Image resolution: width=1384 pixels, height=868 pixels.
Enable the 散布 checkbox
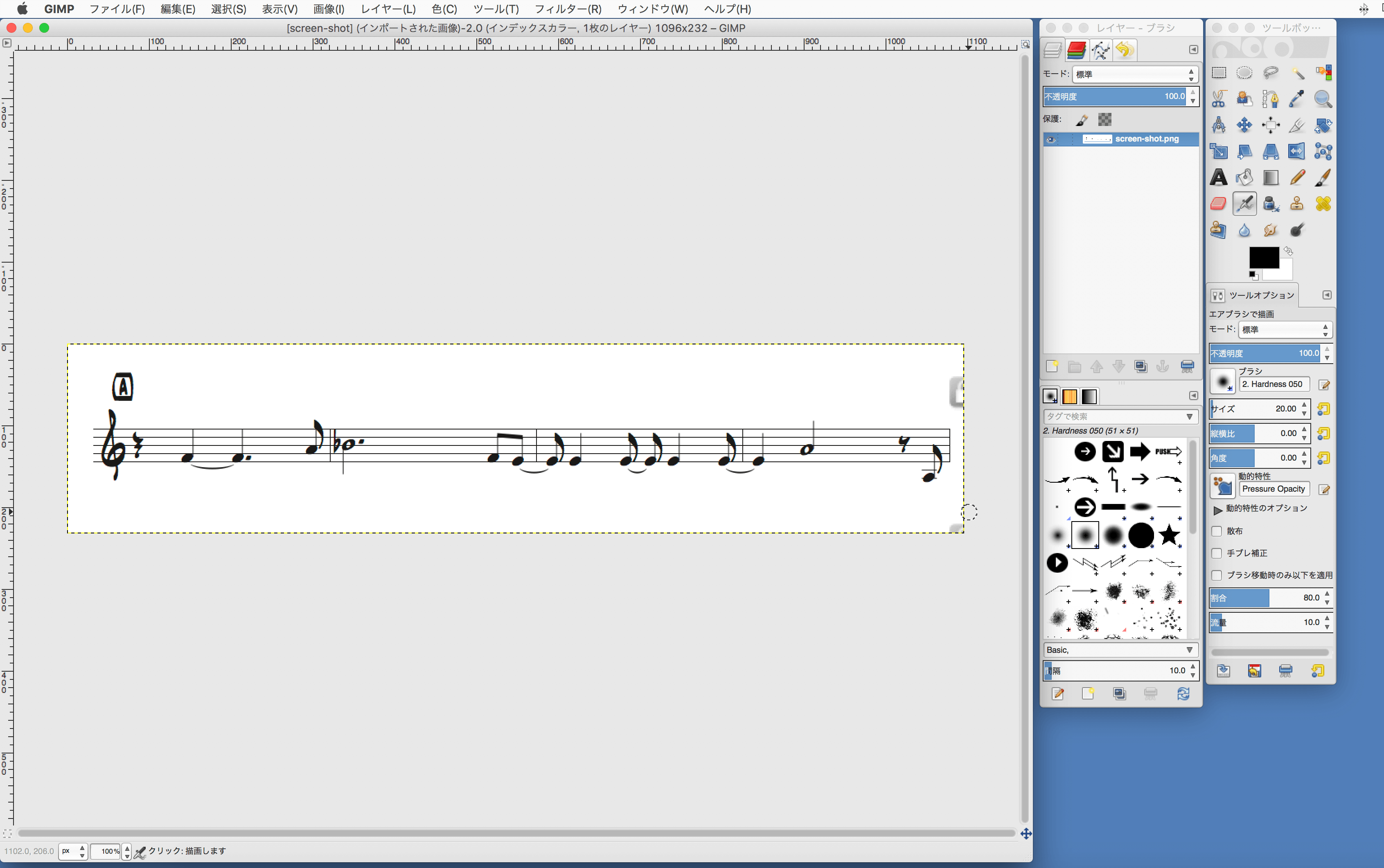(1216, 531)
